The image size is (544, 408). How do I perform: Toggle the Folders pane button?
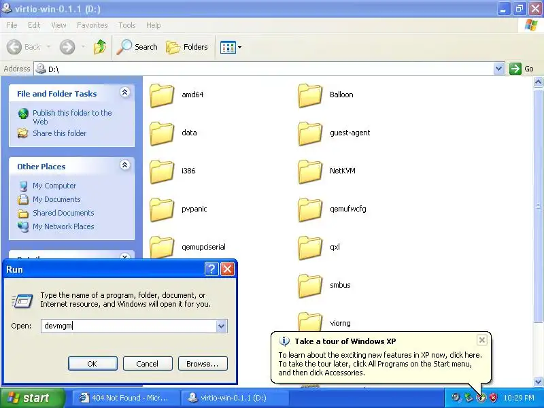point(187,47)
